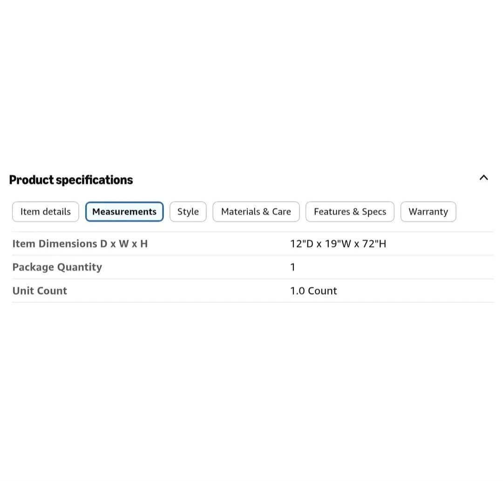Click the word Product in the heading
The height and width of the screenshot is (481, 503).
(31, 180)
